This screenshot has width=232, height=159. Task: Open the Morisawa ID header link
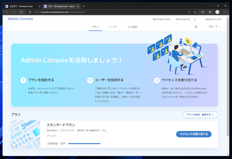(x=182, y=19)
